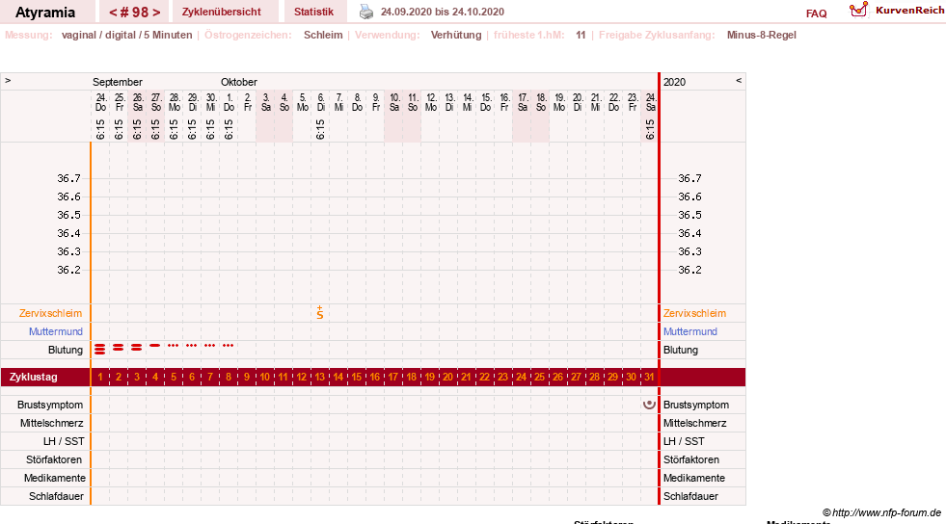Collapse chart with top-right arrow
This screenshot has width=946, height=524.
pos(739,80)
